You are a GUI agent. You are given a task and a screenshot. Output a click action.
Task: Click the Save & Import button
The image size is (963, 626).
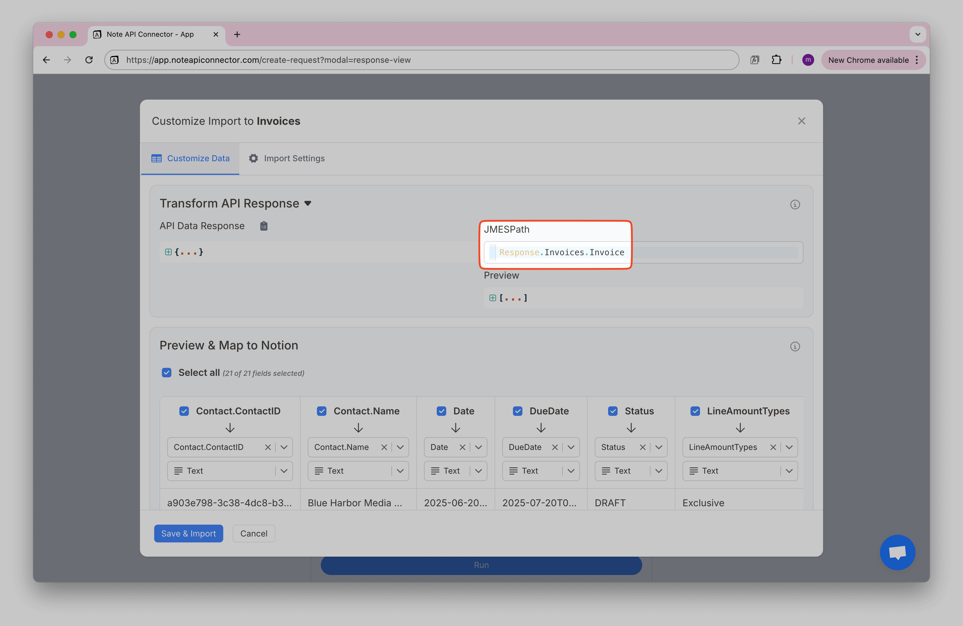tap(189, 534)
